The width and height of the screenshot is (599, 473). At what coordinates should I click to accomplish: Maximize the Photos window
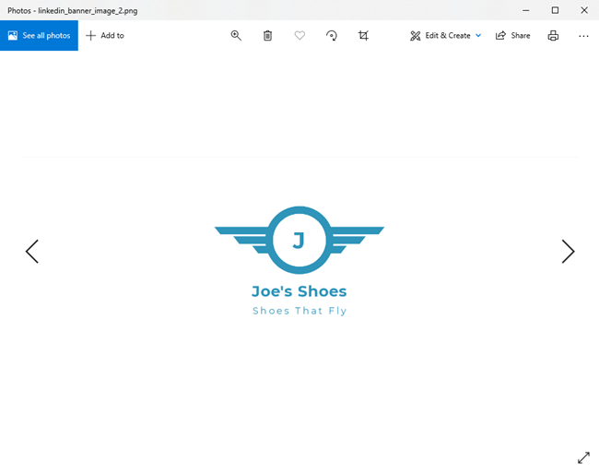coord(555,10)
